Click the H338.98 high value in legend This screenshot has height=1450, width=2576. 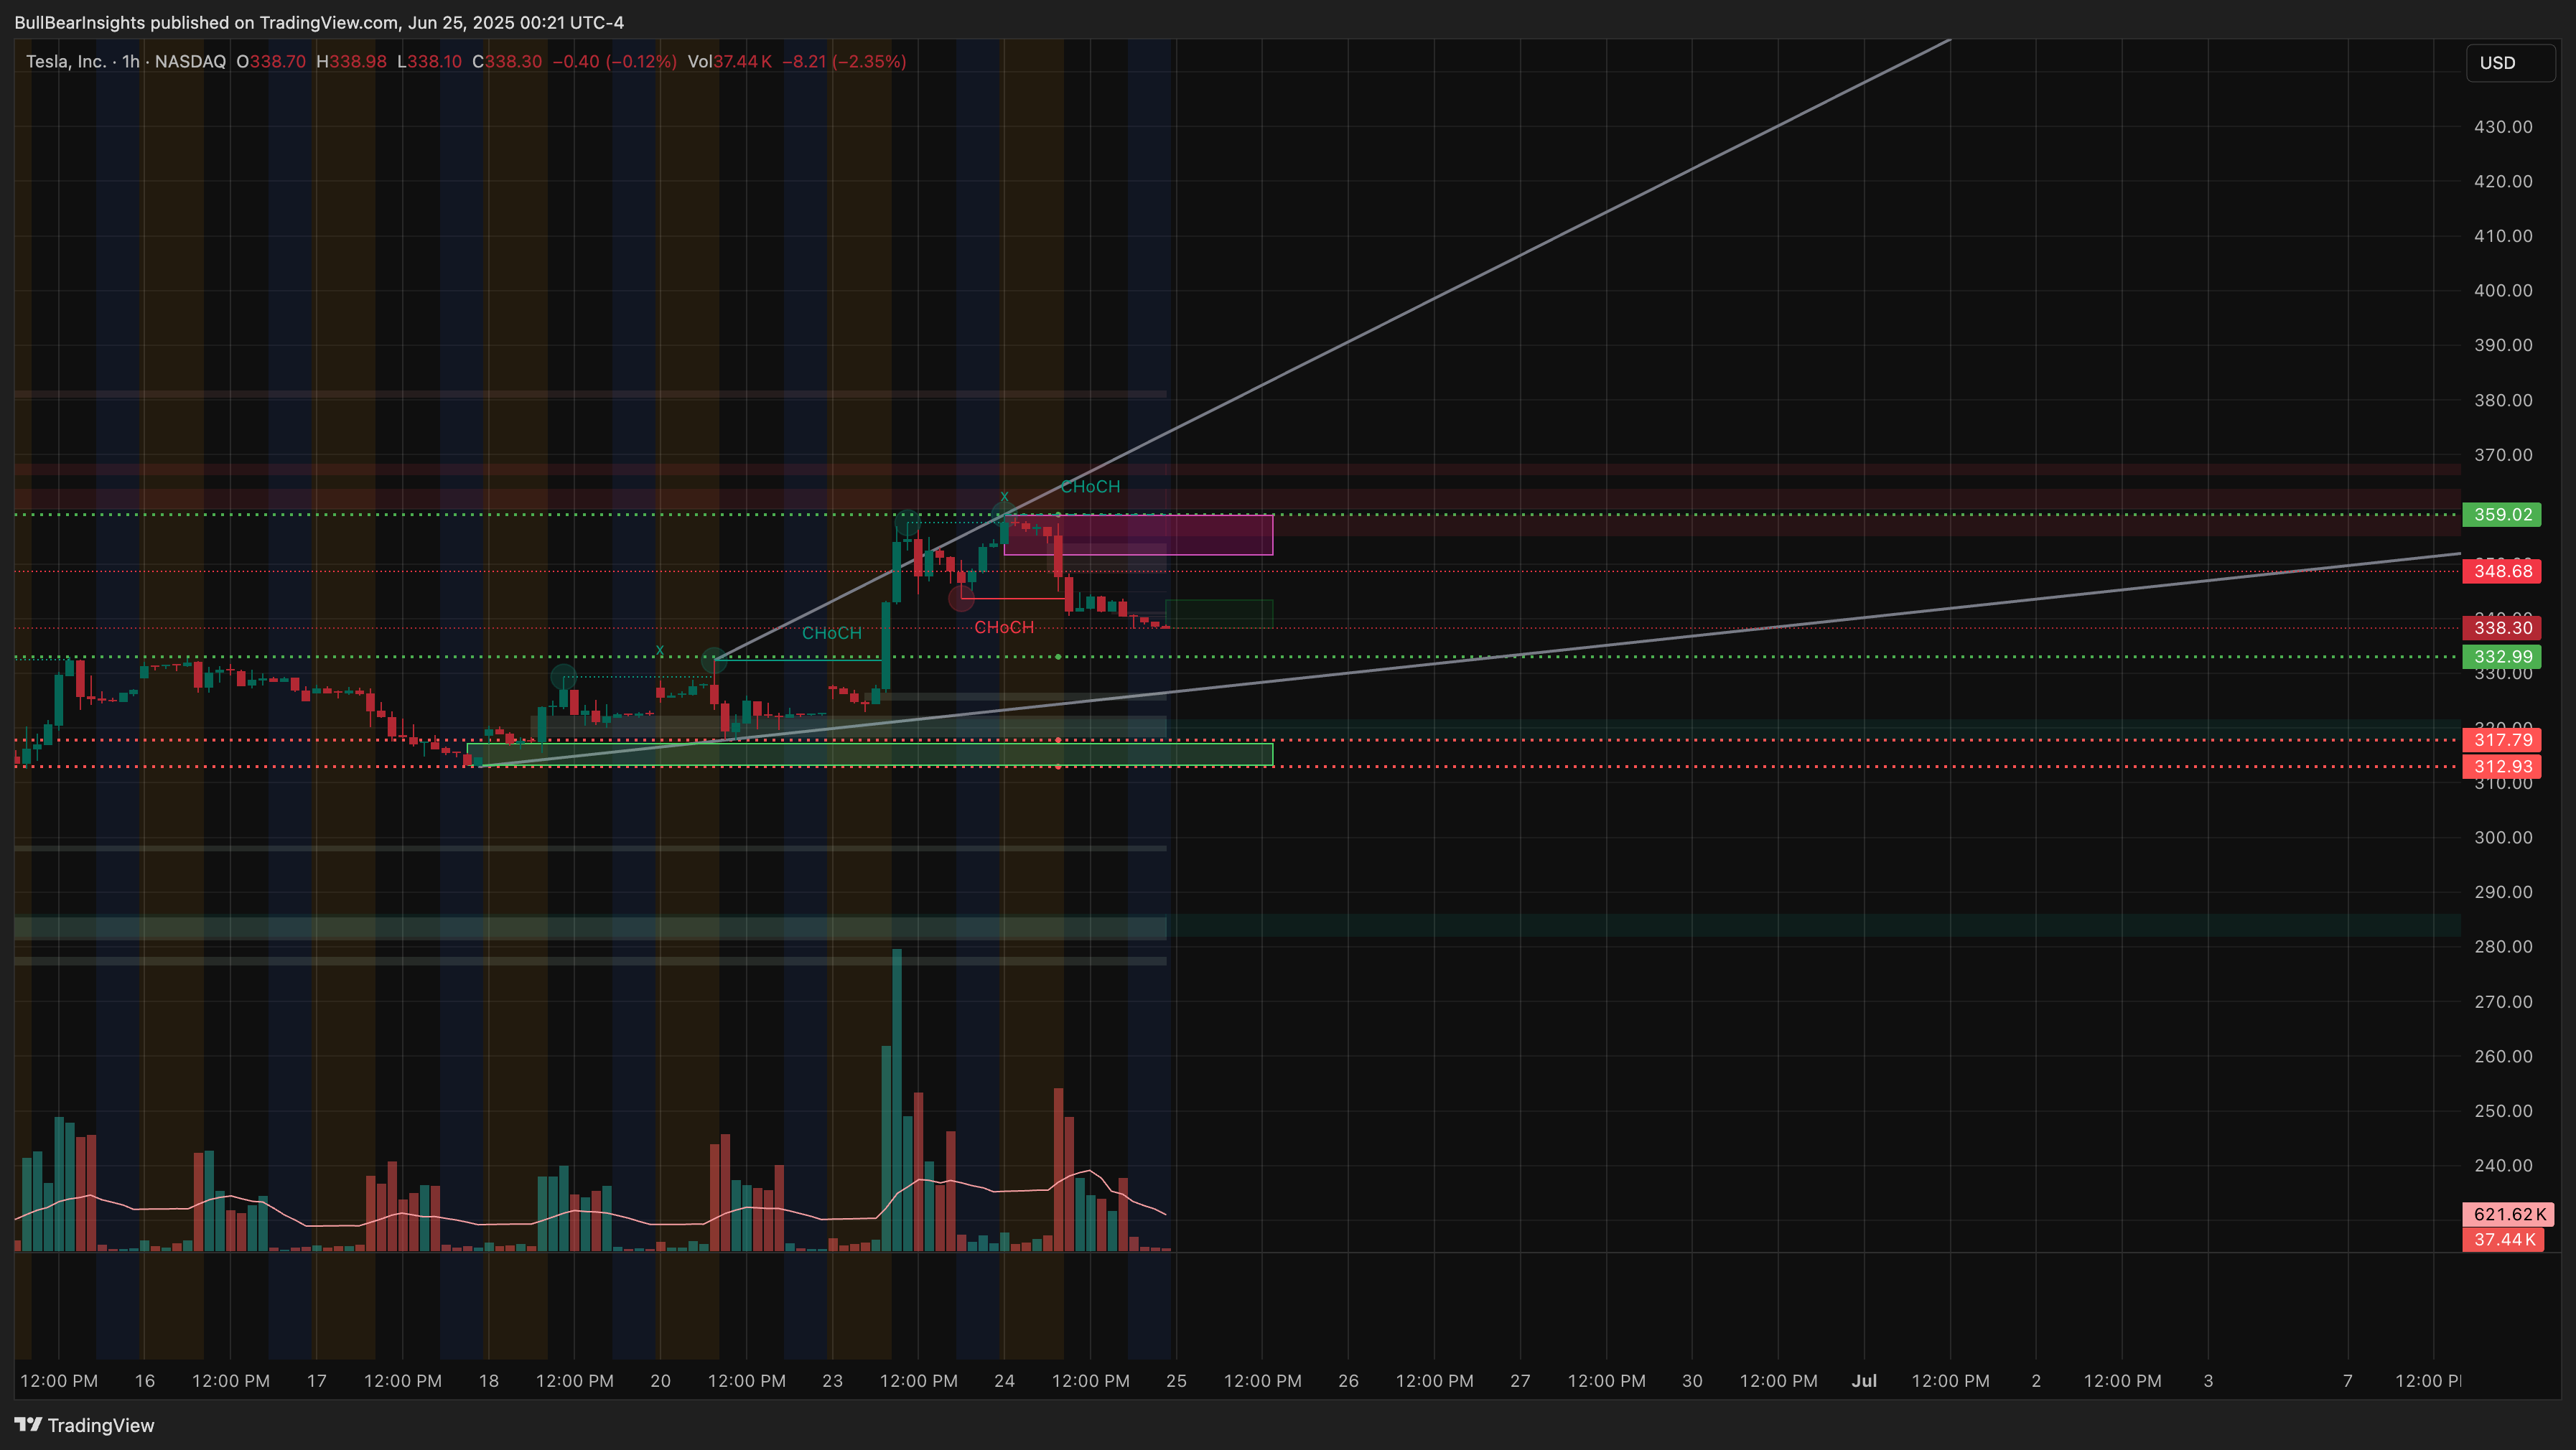351,62
